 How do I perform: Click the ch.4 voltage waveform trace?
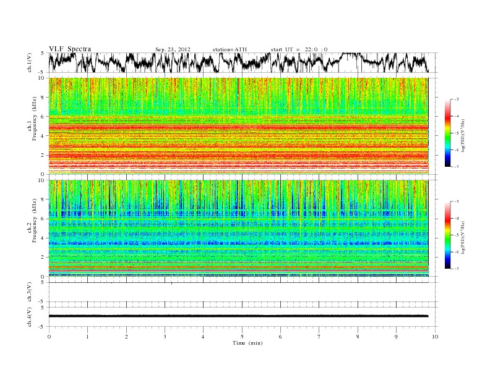[238, 316]
